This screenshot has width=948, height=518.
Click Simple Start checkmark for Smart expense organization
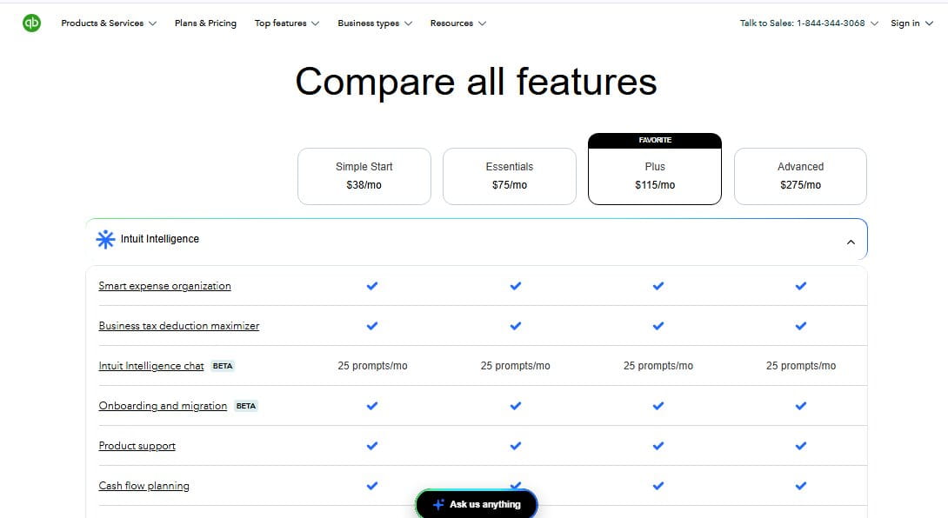pyautogui.click(x=372, y=286)
